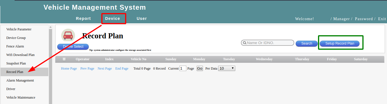This screenshot has width=387, height=104.
Task: Open the Per Data dropdown
Action: pos(227,68)
